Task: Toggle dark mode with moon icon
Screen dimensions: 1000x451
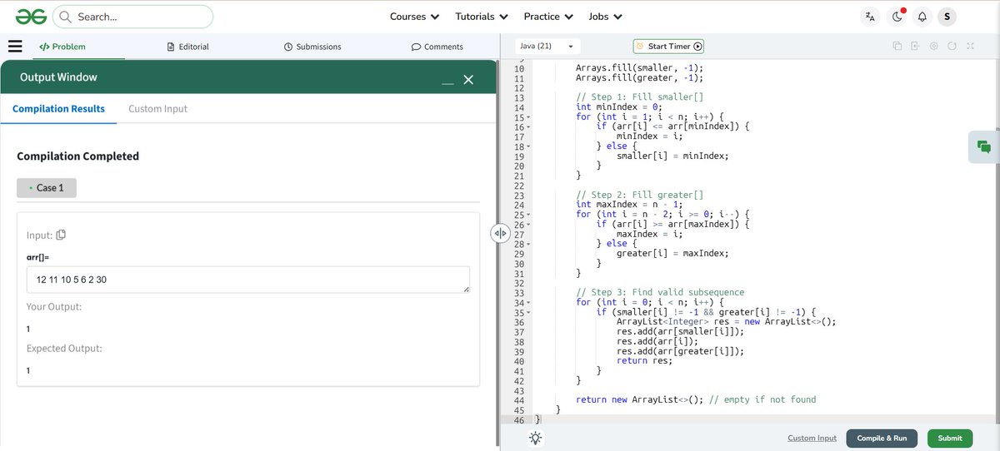Action: tap(897, 17)
